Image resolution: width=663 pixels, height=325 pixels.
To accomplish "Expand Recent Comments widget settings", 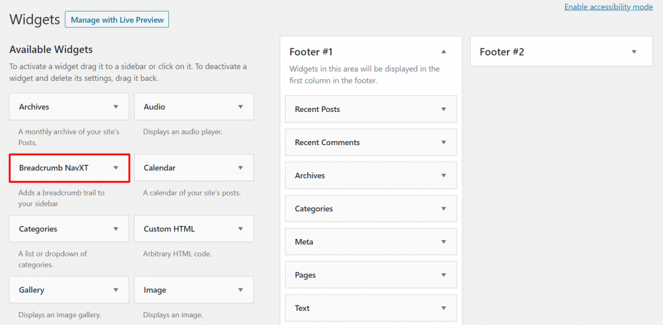I will [x=444, y=142].
